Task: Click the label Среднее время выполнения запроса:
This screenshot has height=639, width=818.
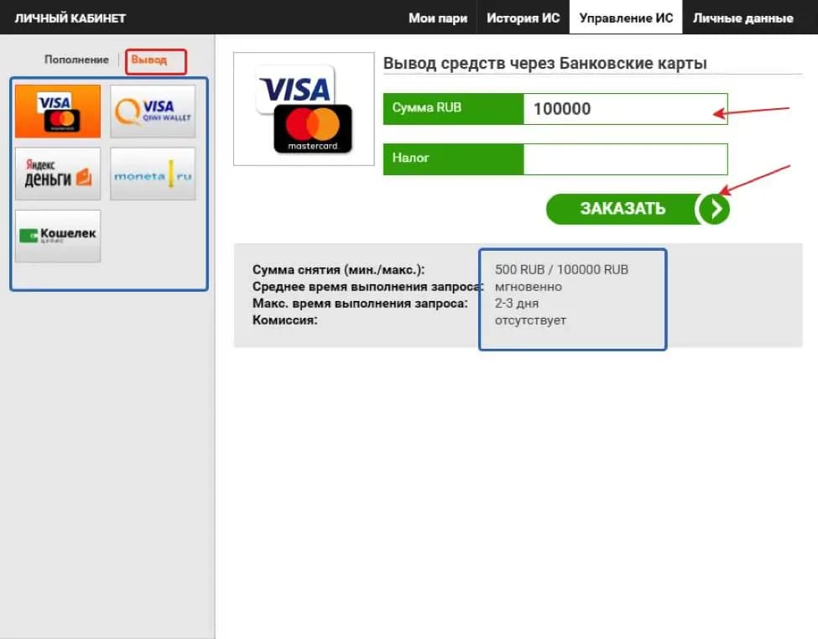Action: [x=367, y=287]
